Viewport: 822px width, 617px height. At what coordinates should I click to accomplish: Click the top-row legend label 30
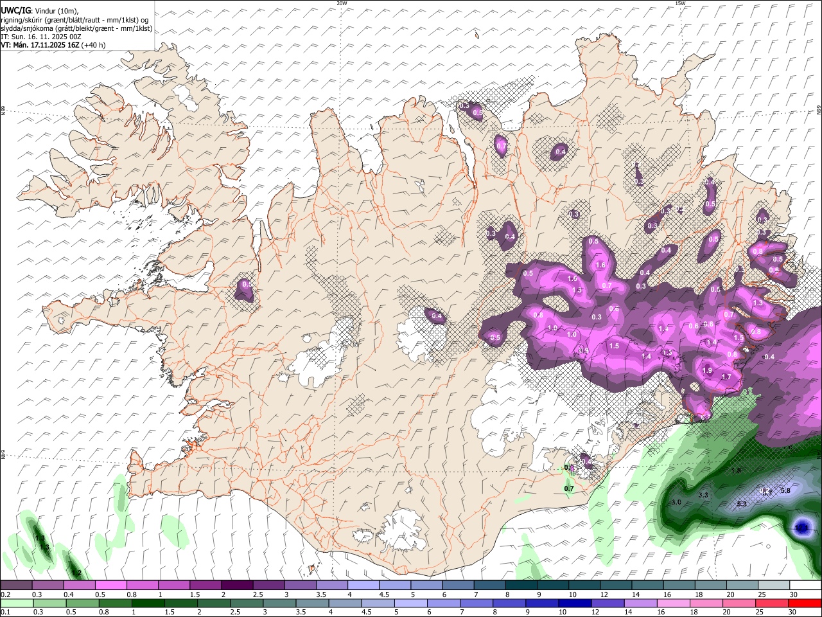[x=794, y=595]
